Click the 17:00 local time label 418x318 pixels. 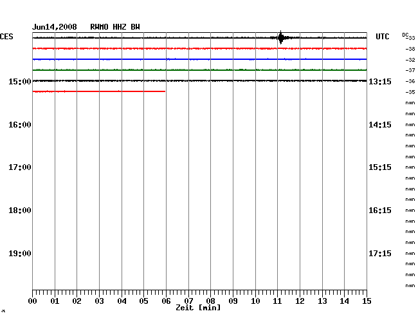(20, 167)
